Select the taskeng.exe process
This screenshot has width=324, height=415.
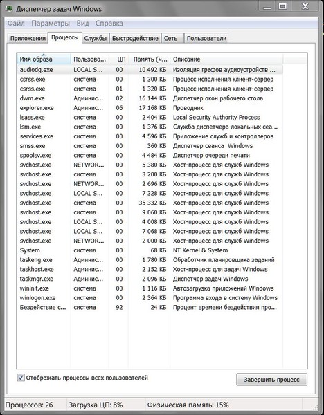click(x=150, y=260)
